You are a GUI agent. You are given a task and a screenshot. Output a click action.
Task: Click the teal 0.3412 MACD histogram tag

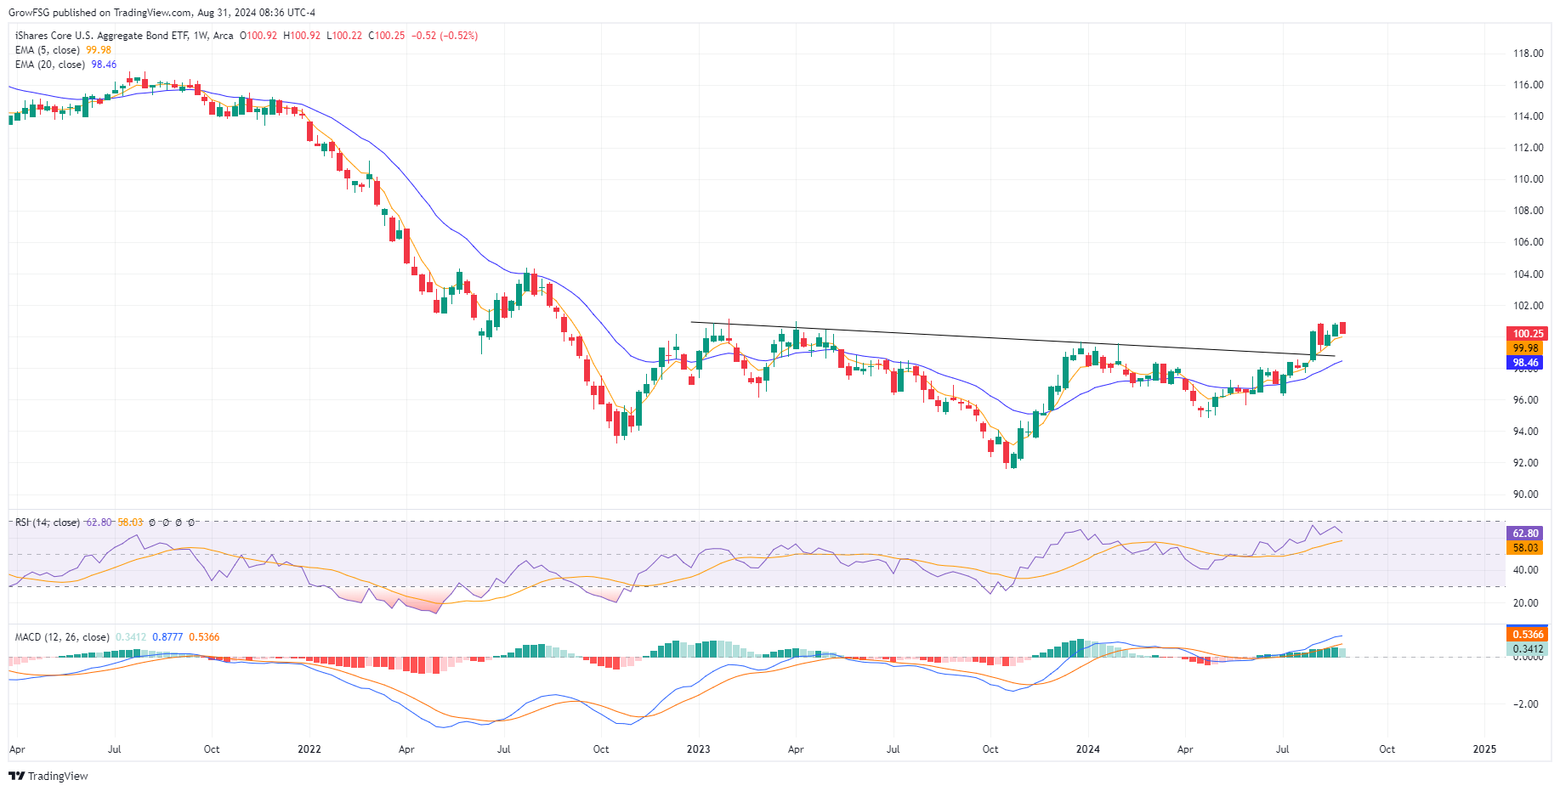(1527, 649)
